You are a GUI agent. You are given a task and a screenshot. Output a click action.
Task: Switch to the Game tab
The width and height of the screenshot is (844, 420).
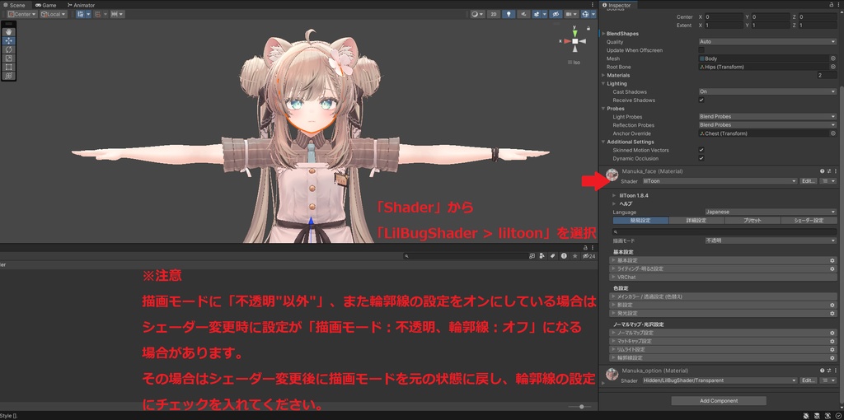pos(46,5)
